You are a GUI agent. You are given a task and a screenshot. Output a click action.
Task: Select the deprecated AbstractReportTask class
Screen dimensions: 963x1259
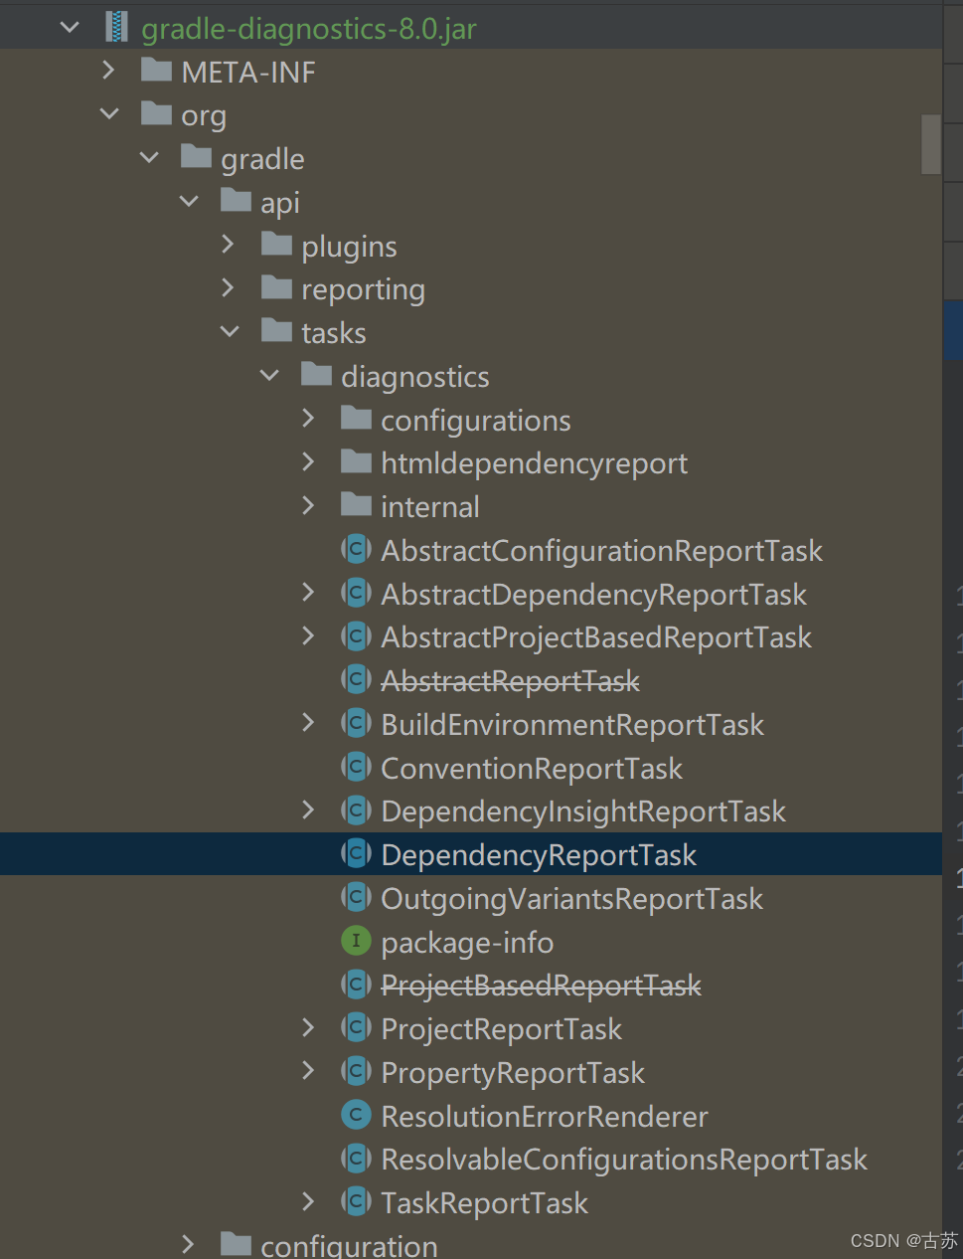coord(510,680)
